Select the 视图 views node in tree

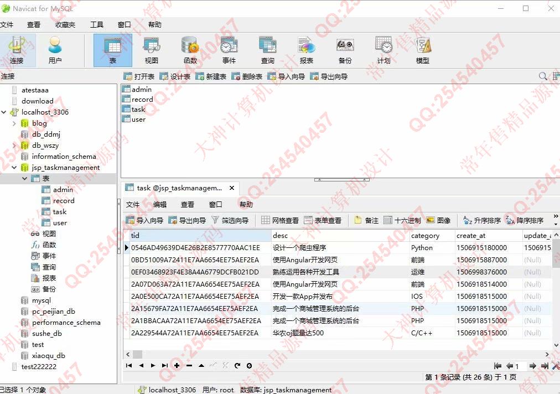point(49,234)
